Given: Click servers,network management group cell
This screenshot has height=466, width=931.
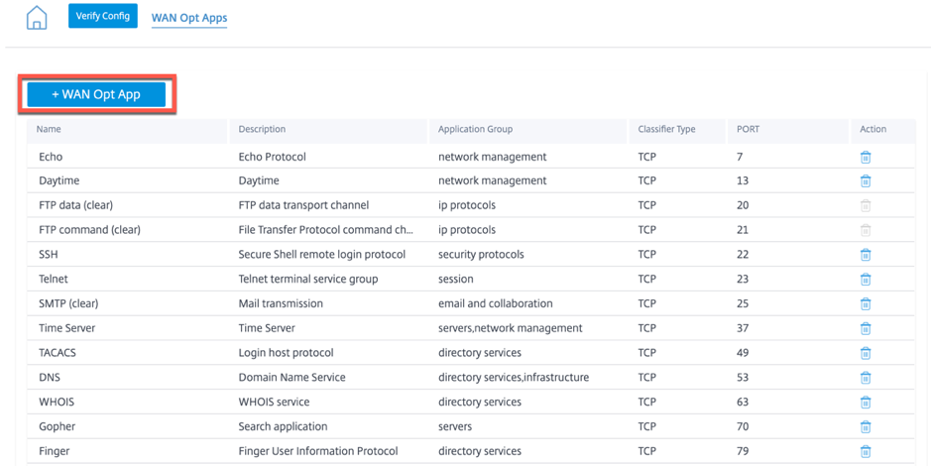Looking at the screenshot, I should pos(510,328).
